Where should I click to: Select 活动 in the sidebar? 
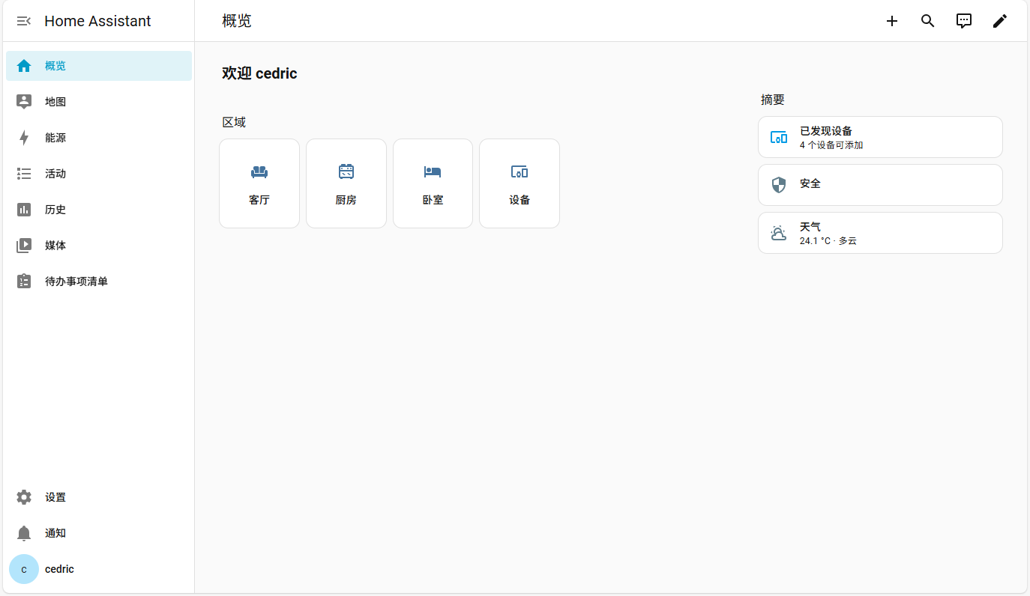tap(99, 174)
